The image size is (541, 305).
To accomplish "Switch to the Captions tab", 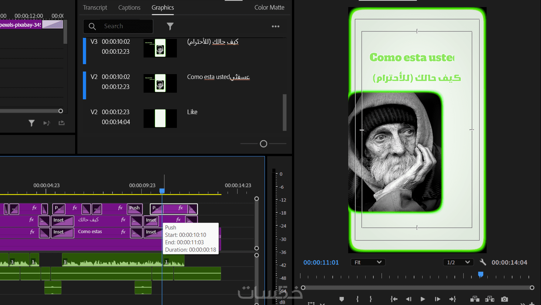I will [x=129, y=7].
